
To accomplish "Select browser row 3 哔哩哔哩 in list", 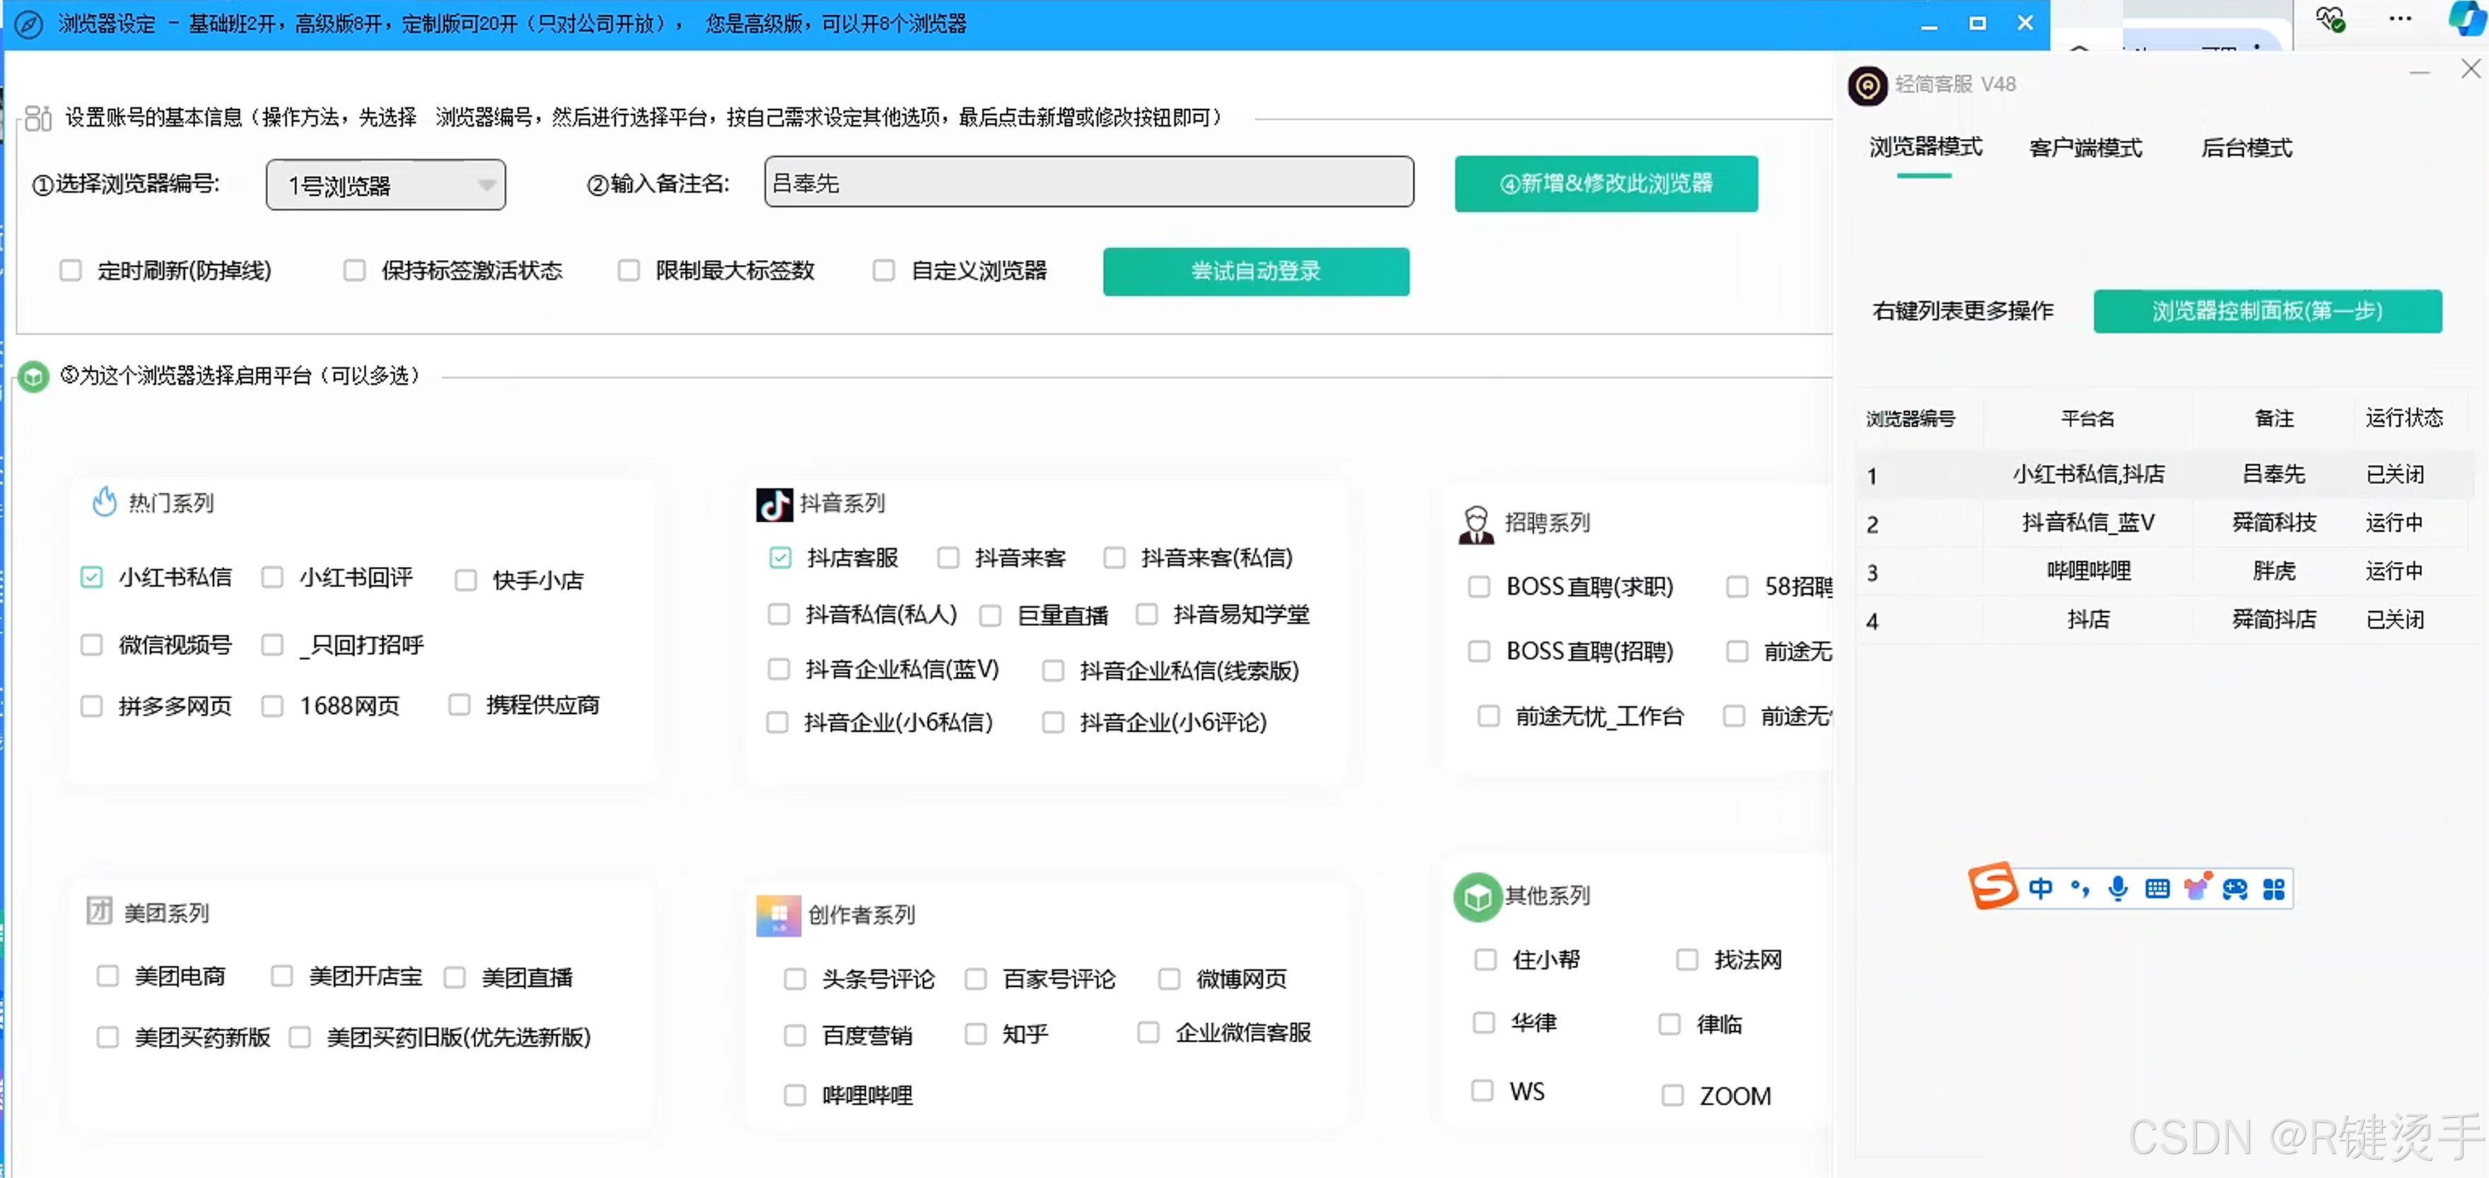I will tap(2087, 571).
